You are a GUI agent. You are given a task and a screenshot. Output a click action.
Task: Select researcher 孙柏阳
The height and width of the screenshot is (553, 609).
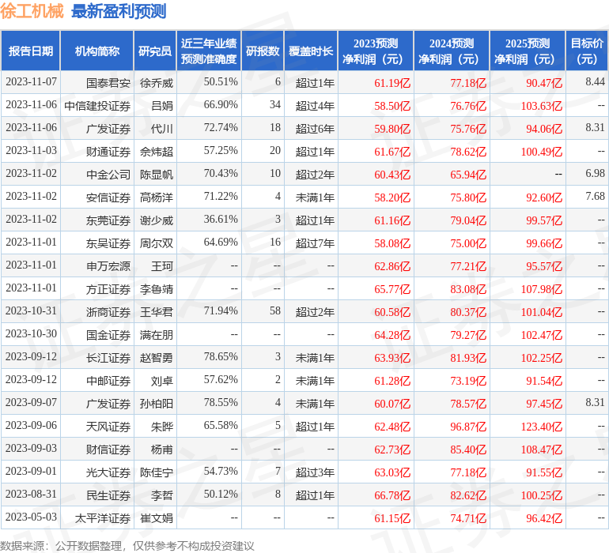157,404
